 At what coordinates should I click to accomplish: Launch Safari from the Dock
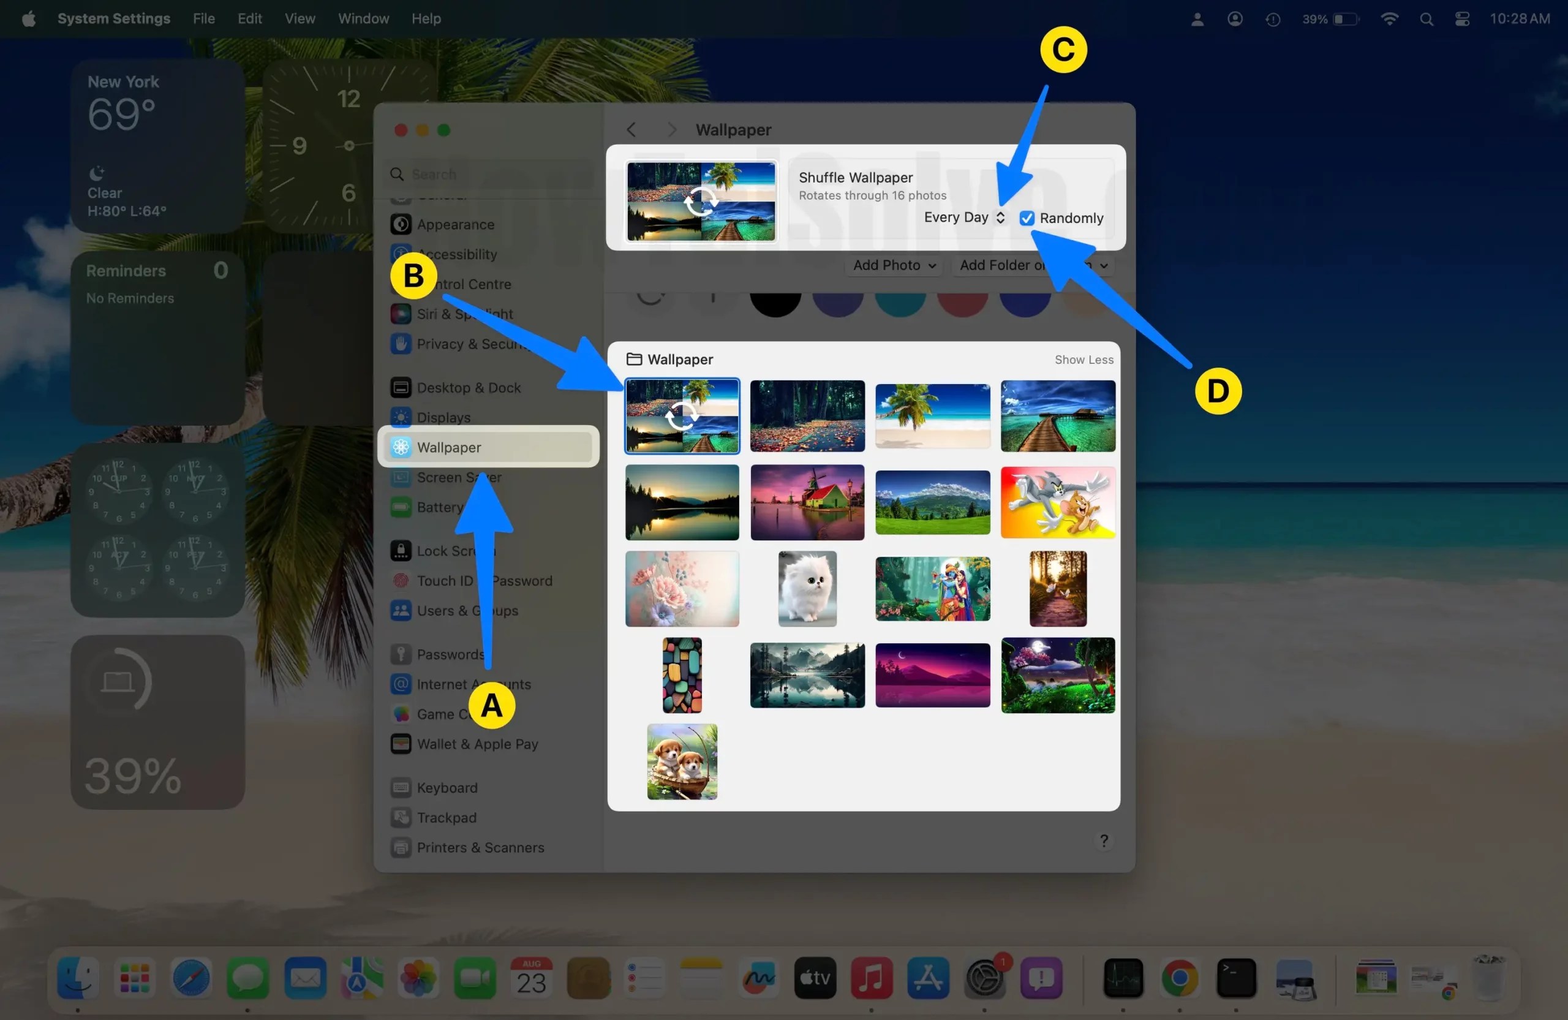click(192, 978)
